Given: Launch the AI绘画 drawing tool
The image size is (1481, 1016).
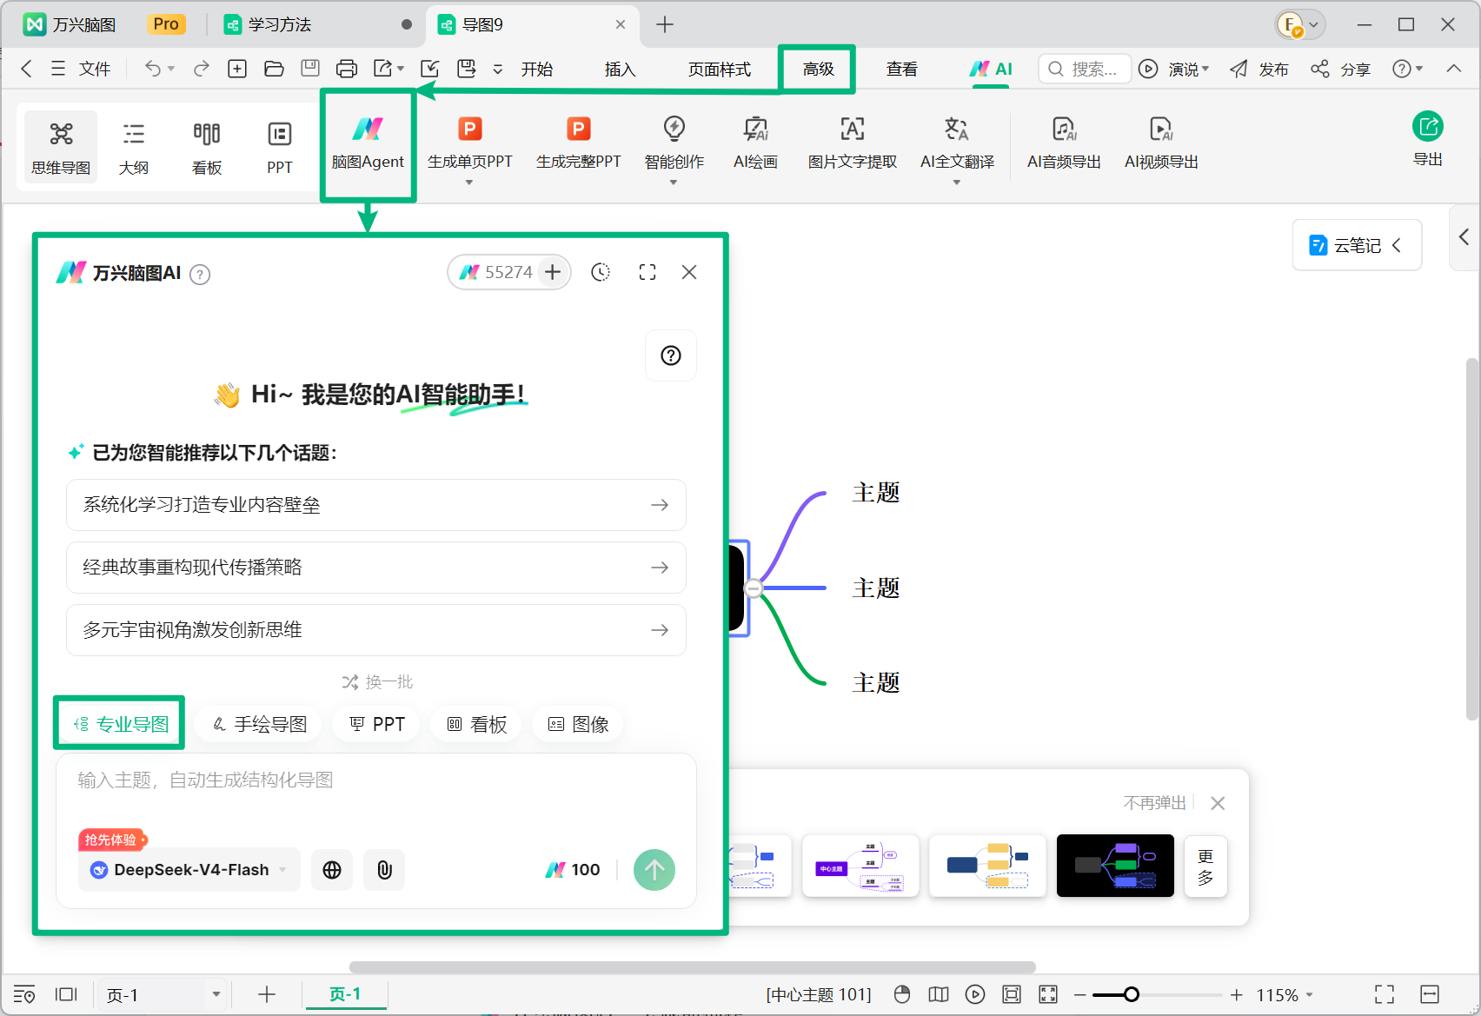Looking at the screenshot, I should pos(755,144).
